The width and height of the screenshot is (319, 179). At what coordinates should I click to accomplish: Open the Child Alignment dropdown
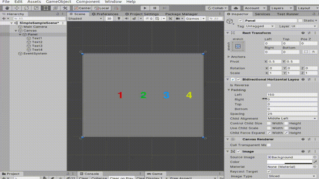pos(292,119)
